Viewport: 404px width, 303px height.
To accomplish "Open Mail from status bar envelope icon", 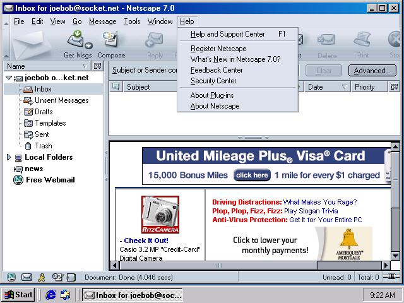I will (27, 277).
